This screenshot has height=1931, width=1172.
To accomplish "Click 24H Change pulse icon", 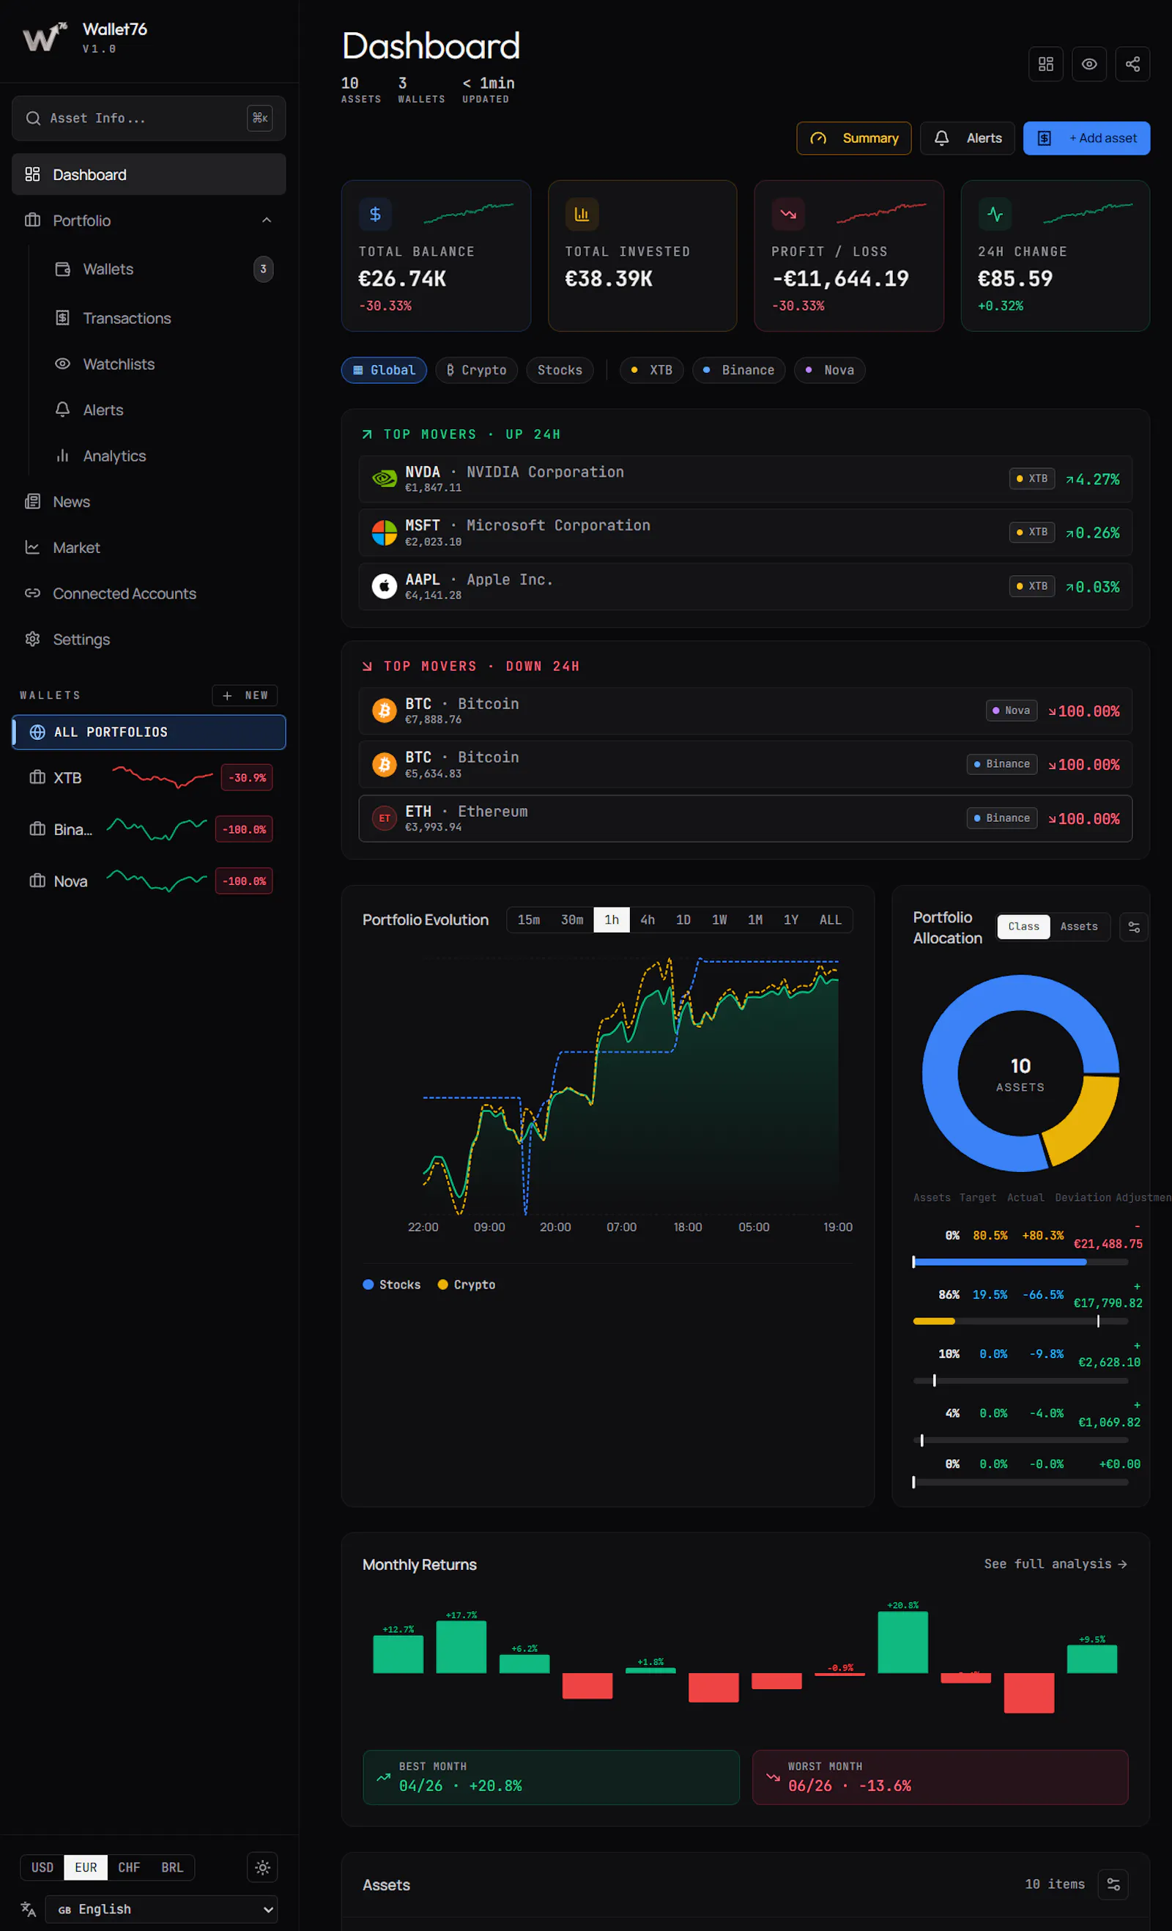I will tap(995, 214).
